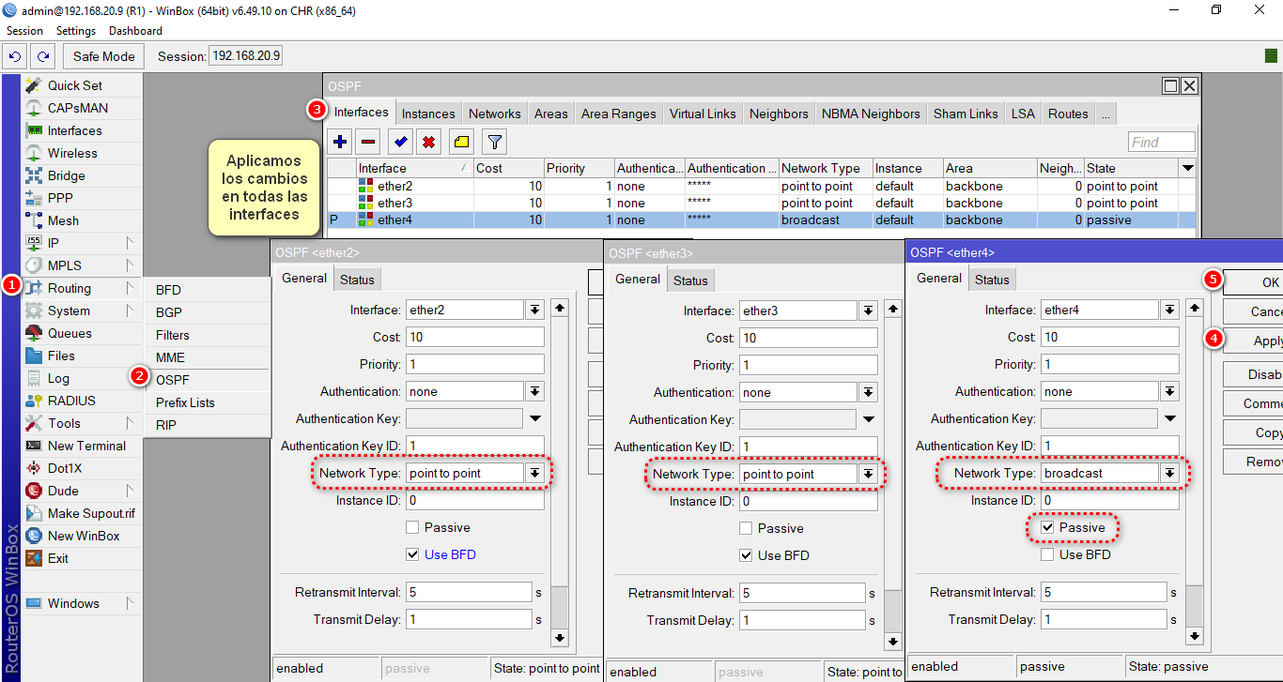Enable Use BFD checkbox in ether4 dialog
This screenshot has height=682, width=1283.
click(x=1047, y=555)
